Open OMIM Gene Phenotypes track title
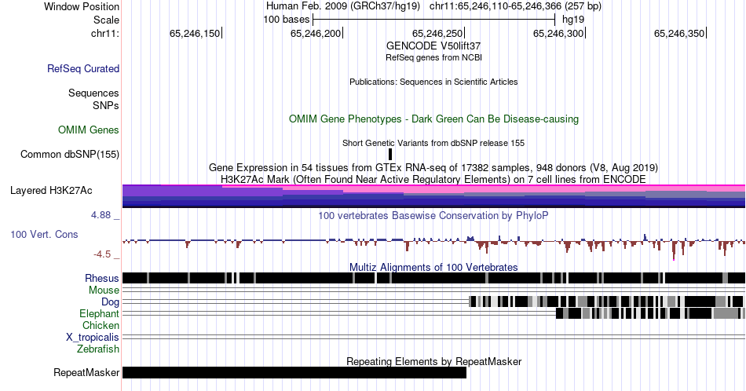 click(434, 119)
